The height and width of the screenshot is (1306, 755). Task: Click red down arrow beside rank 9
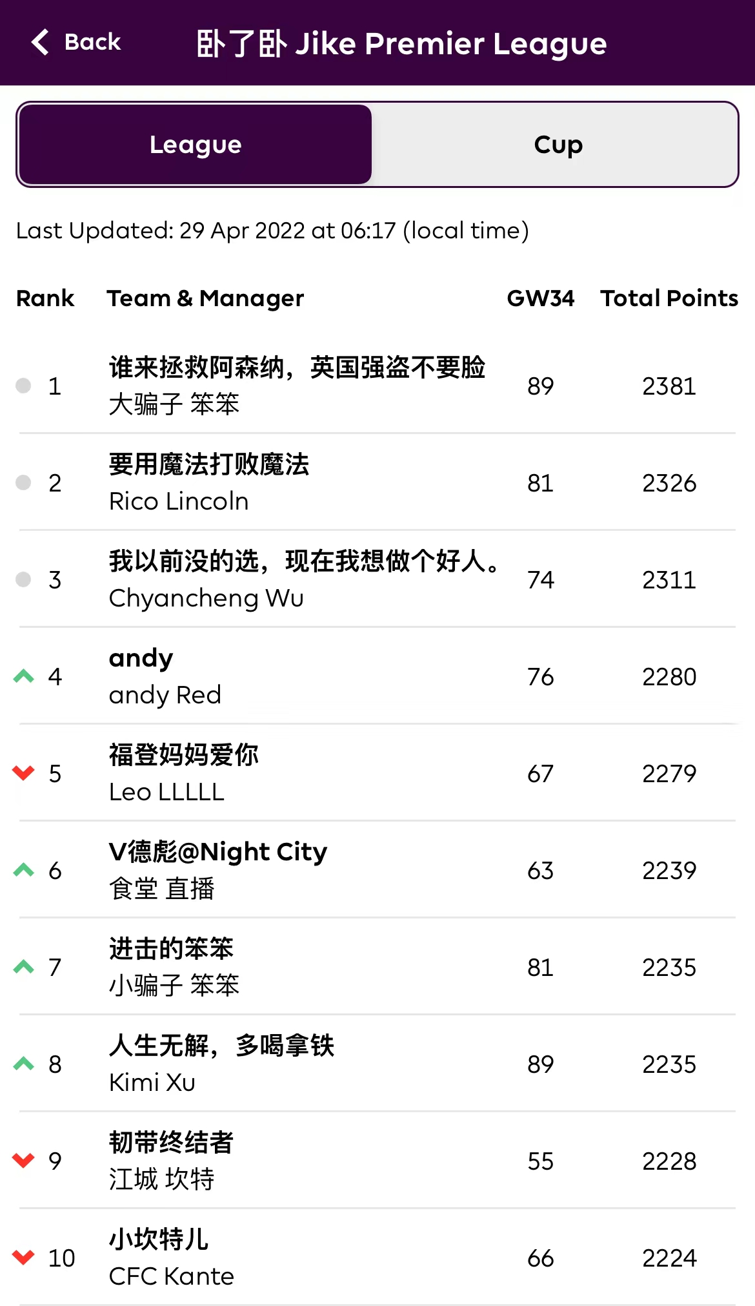click(x=24, y=1161)
